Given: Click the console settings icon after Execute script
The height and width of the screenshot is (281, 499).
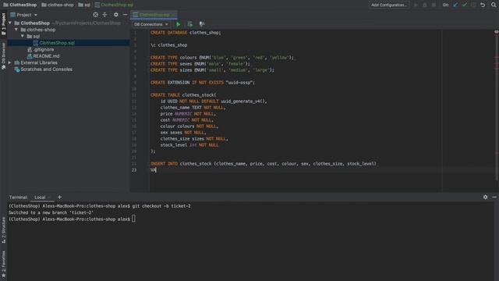Looking at the screenshot, I should point(202,24).
